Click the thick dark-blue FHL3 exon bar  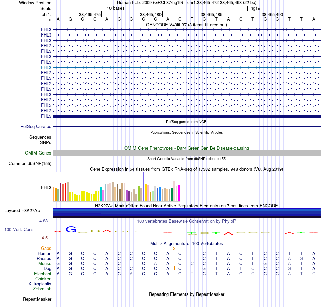pos(186,116)
